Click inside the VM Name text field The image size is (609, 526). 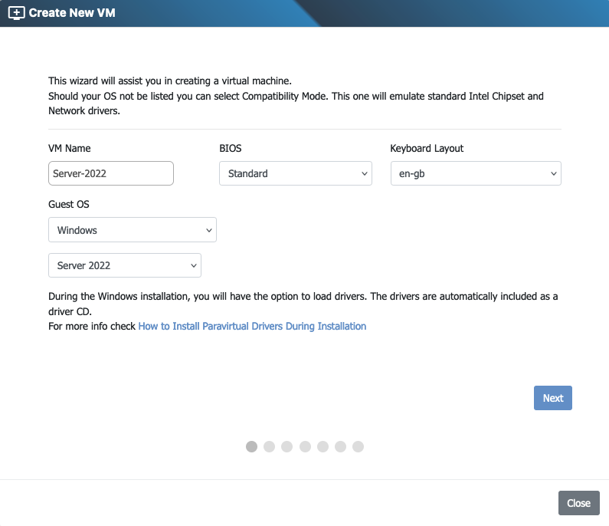click(x=111, y=173)
